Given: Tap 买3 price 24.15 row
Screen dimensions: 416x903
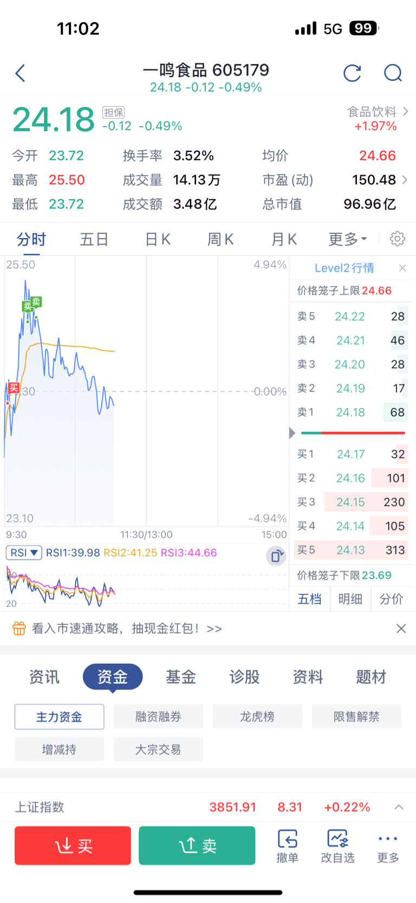Looking at the screenshot, I should [x=351, y=502].
